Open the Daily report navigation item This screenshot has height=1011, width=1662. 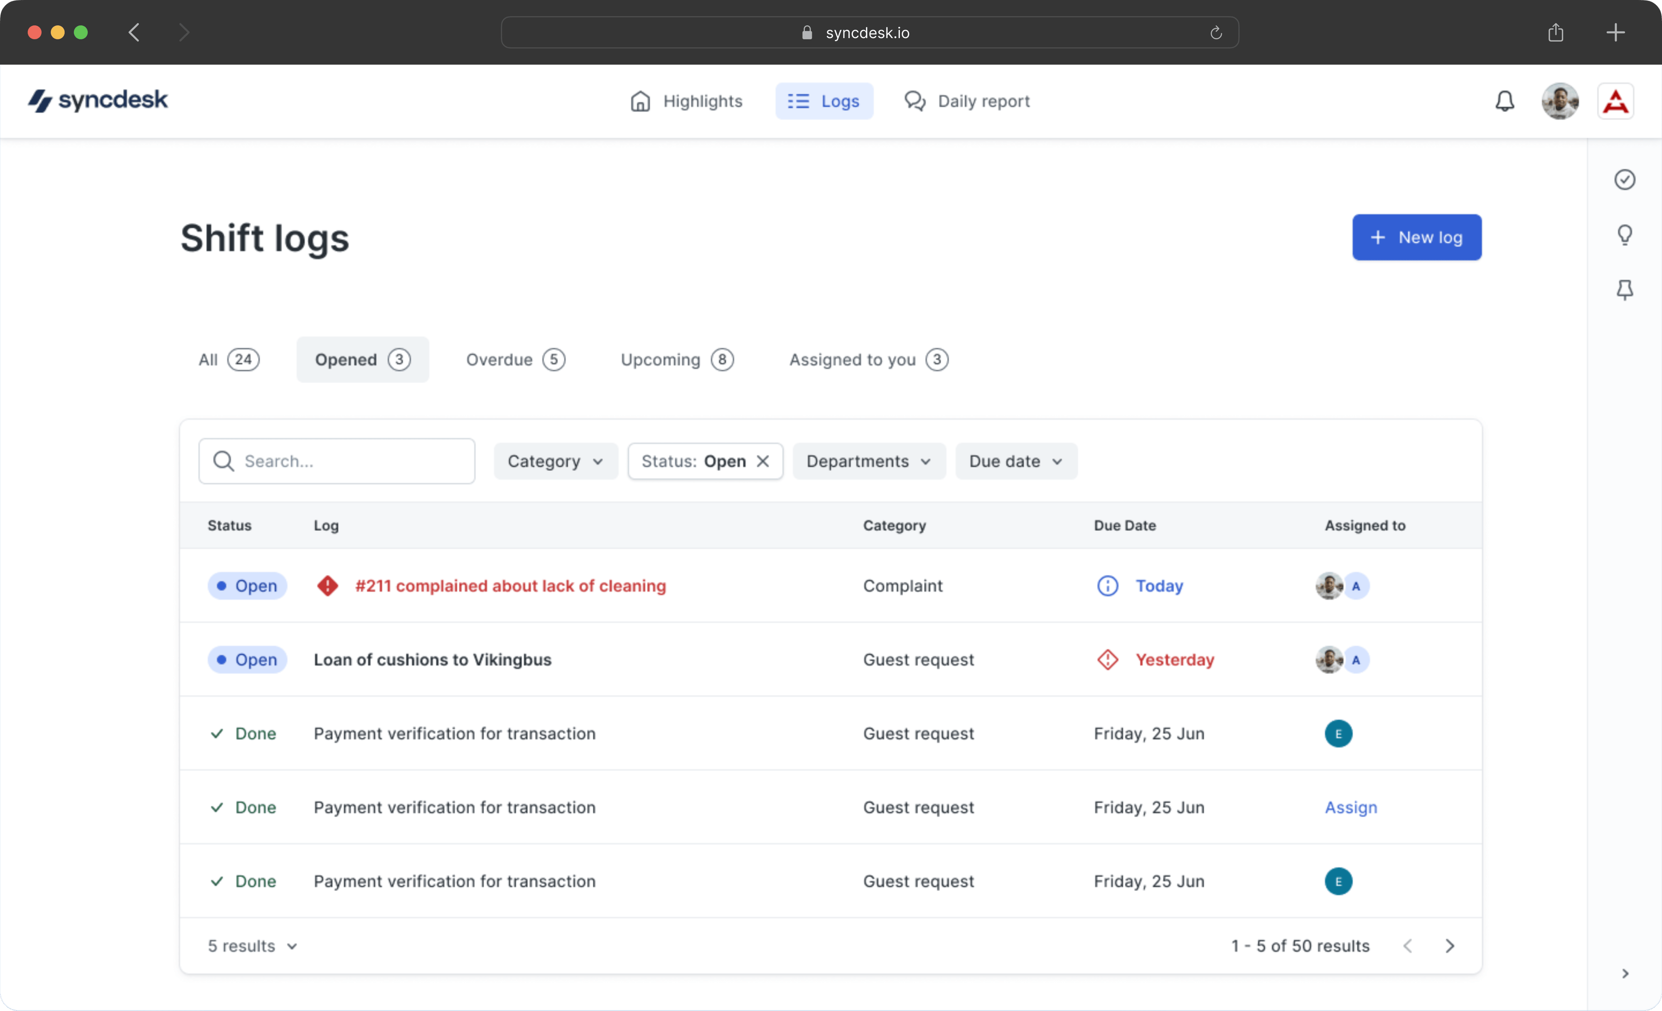967,101
